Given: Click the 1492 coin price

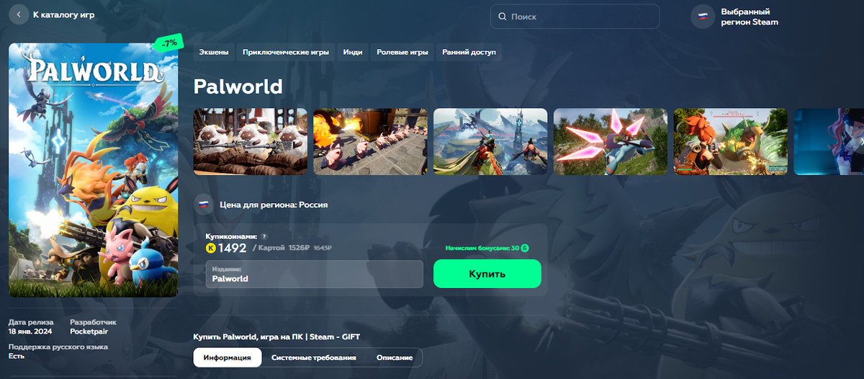Looking at the screenshot, I should point(233,248).
